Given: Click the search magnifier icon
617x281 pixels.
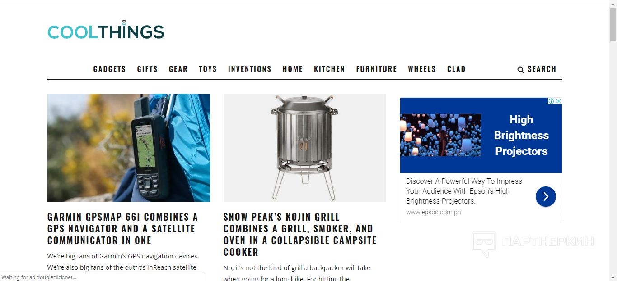Looking at the screenshot, I should [x=520, y=69].
